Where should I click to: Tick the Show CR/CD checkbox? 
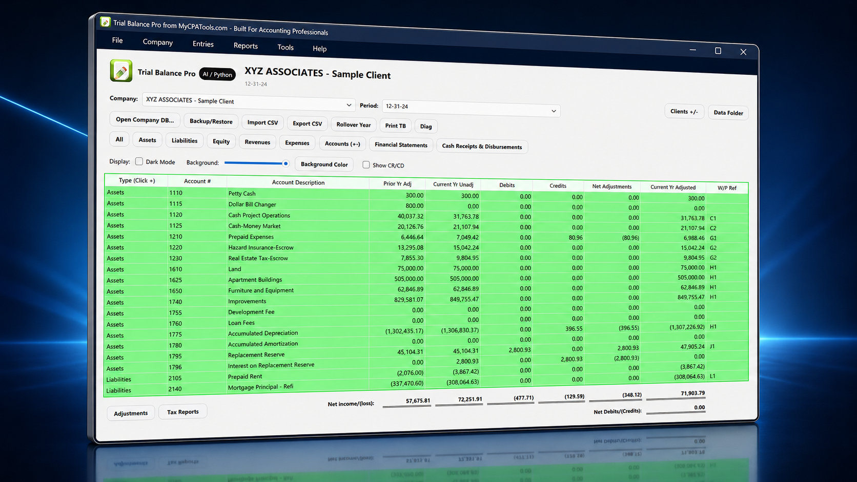click(366, 164)
